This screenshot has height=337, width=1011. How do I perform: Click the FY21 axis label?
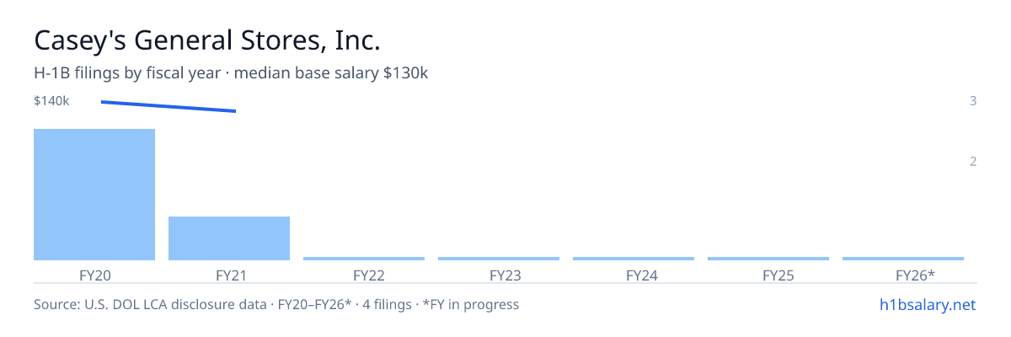tap(229, 275)
